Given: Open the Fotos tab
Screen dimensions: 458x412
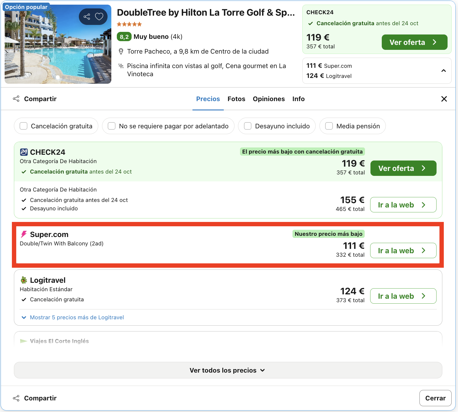Looking at the screenshot, I should [236, 99].
